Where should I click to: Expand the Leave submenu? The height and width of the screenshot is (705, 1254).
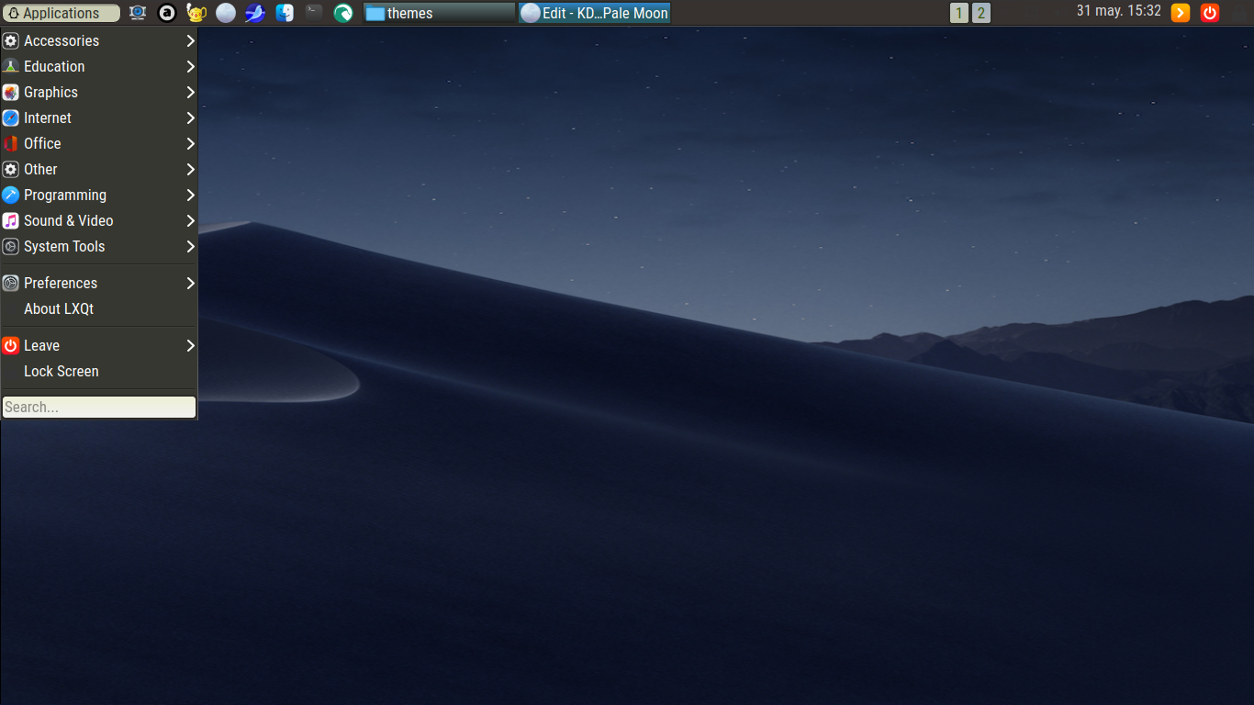[99, 345]
